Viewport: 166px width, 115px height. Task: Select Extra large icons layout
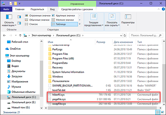tap(38, 16)
